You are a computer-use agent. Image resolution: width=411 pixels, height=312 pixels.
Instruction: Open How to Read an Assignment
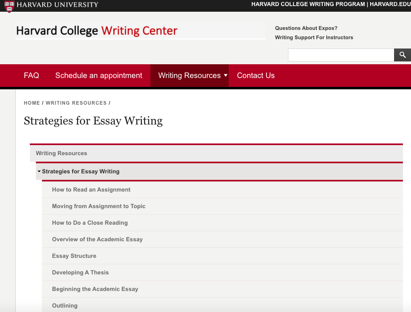(222, 190)
